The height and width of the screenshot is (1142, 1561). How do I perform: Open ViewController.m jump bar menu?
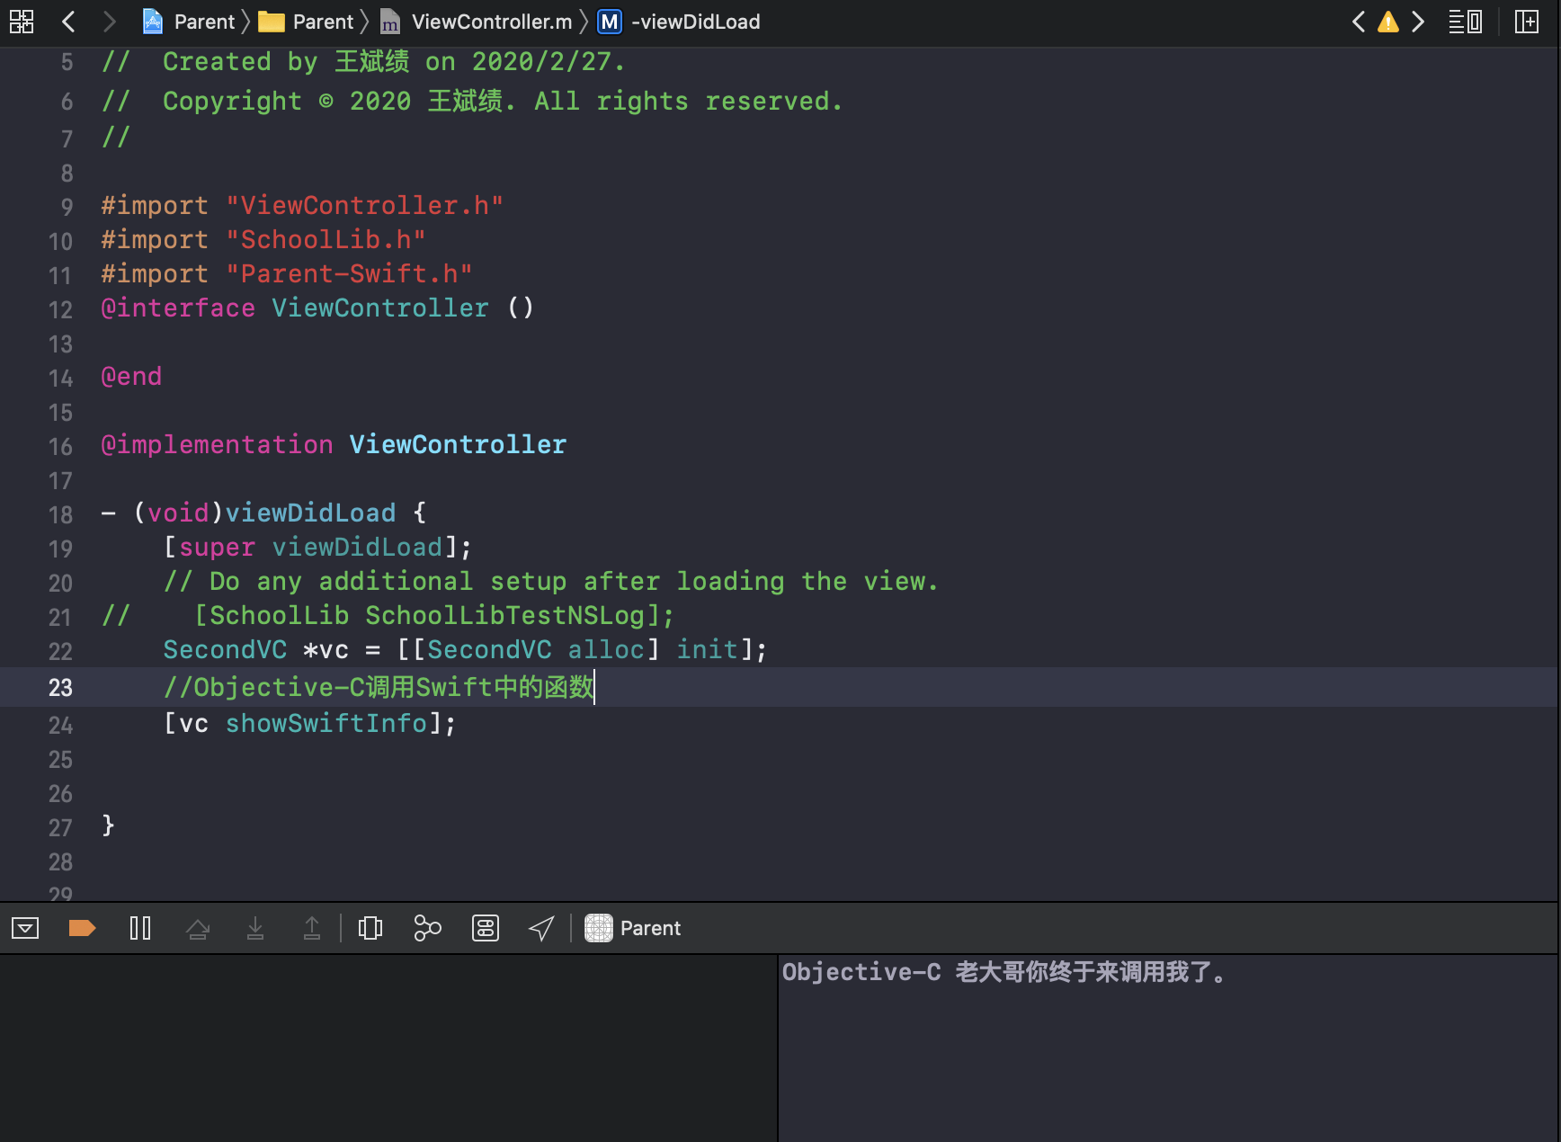(476, 22)
